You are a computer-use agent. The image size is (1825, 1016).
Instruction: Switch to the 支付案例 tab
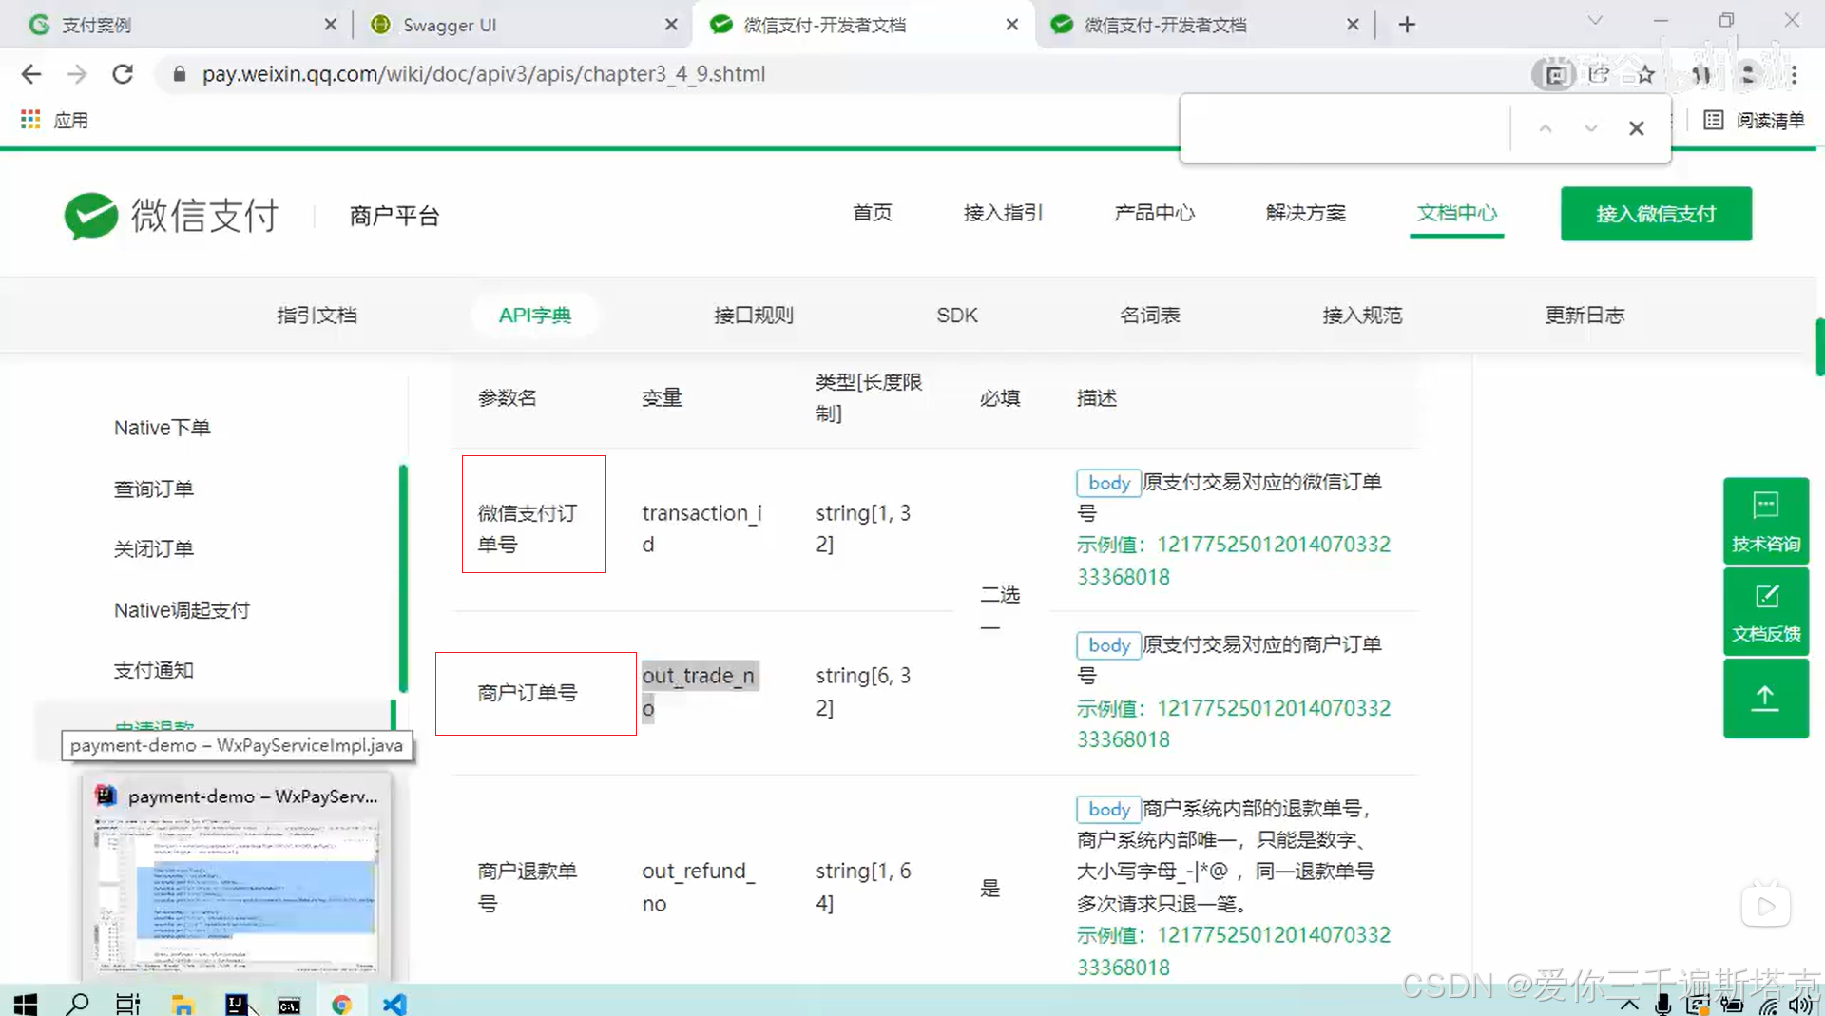176,25
